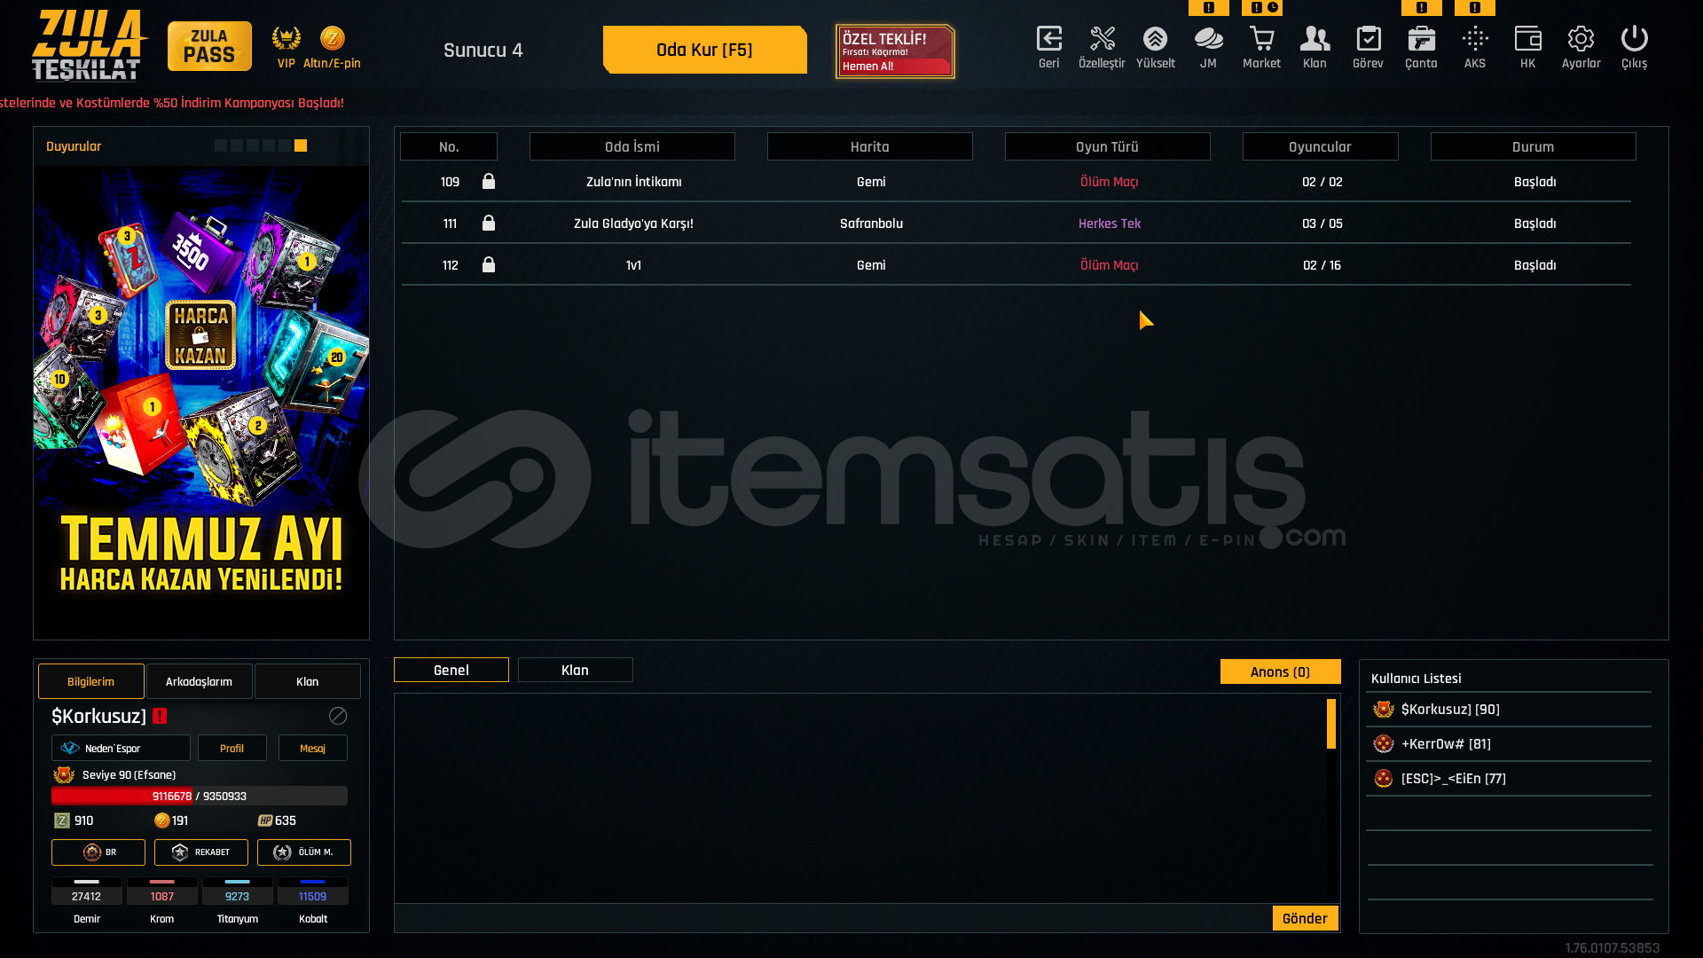Viewport: 1703px width, 958px height.
Task: Open the Klan members icon
Action: (1315, 39)
